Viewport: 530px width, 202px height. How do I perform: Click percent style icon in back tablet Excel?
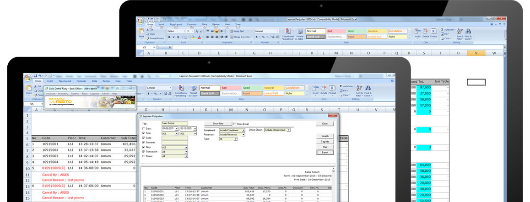pyautogui.click(x=263, y=37)
